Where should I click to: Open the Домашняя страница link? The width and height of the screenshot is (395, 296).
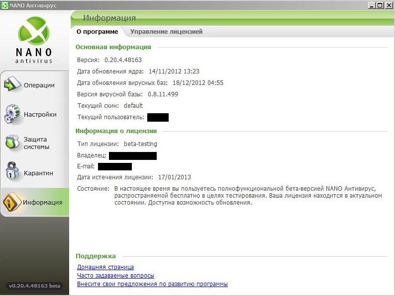tap(105, 267)
